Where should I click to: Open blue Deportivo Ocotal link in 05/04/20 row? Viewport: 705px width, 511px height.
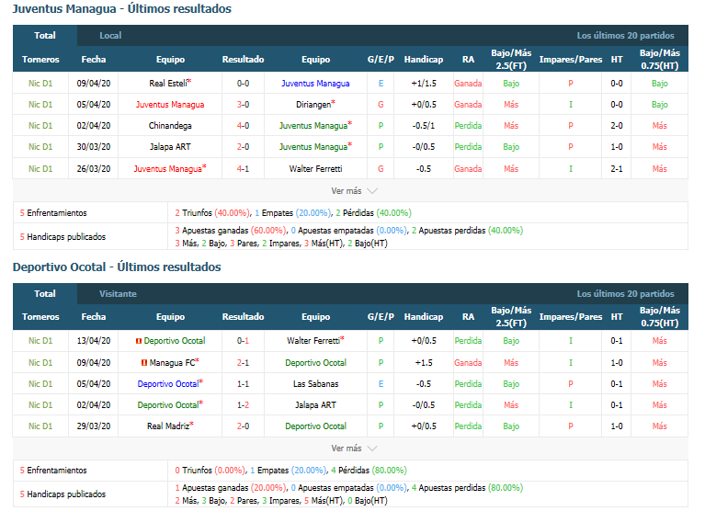170,384
